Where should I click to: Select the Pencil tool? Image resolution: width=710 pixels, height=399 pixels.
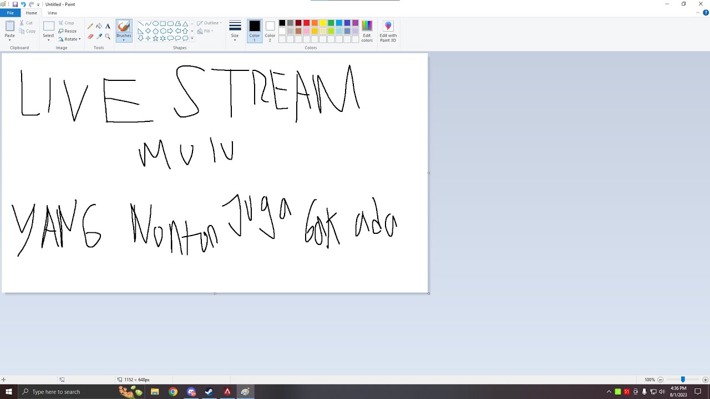[90, 26]
